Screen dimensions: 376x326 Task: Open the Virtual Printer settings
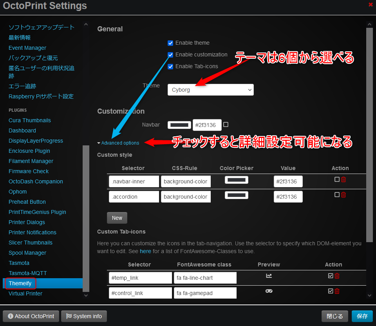(25, 293)
